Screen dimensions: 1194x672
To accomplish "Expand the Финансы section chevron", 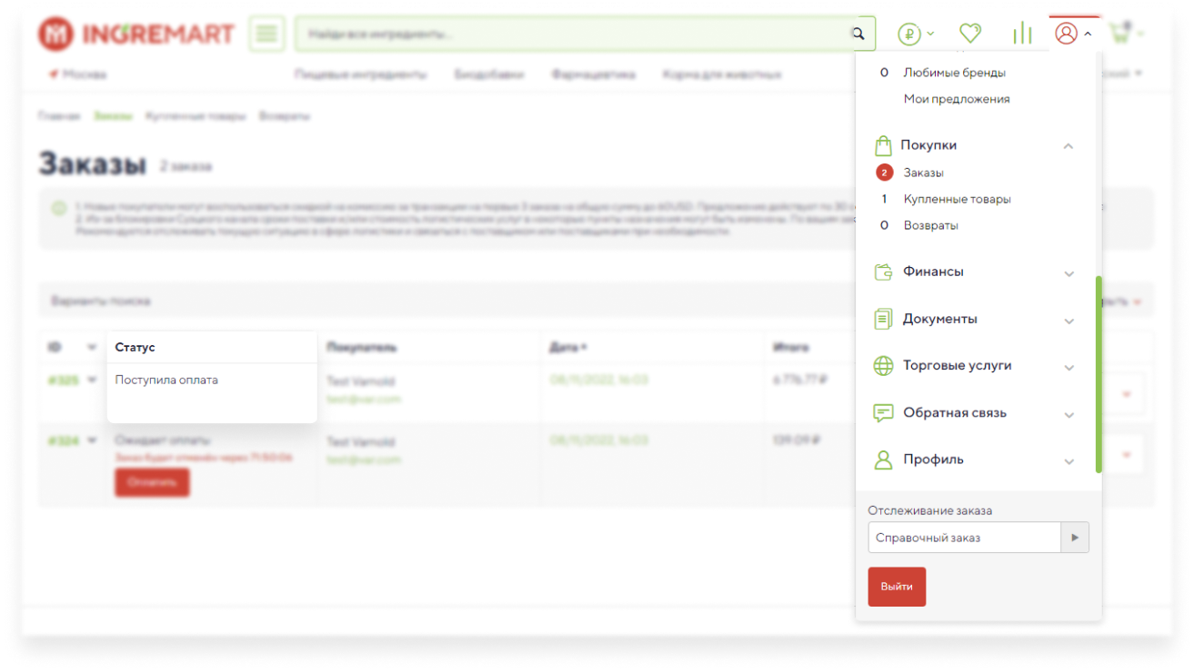I will coord(1069,273).
